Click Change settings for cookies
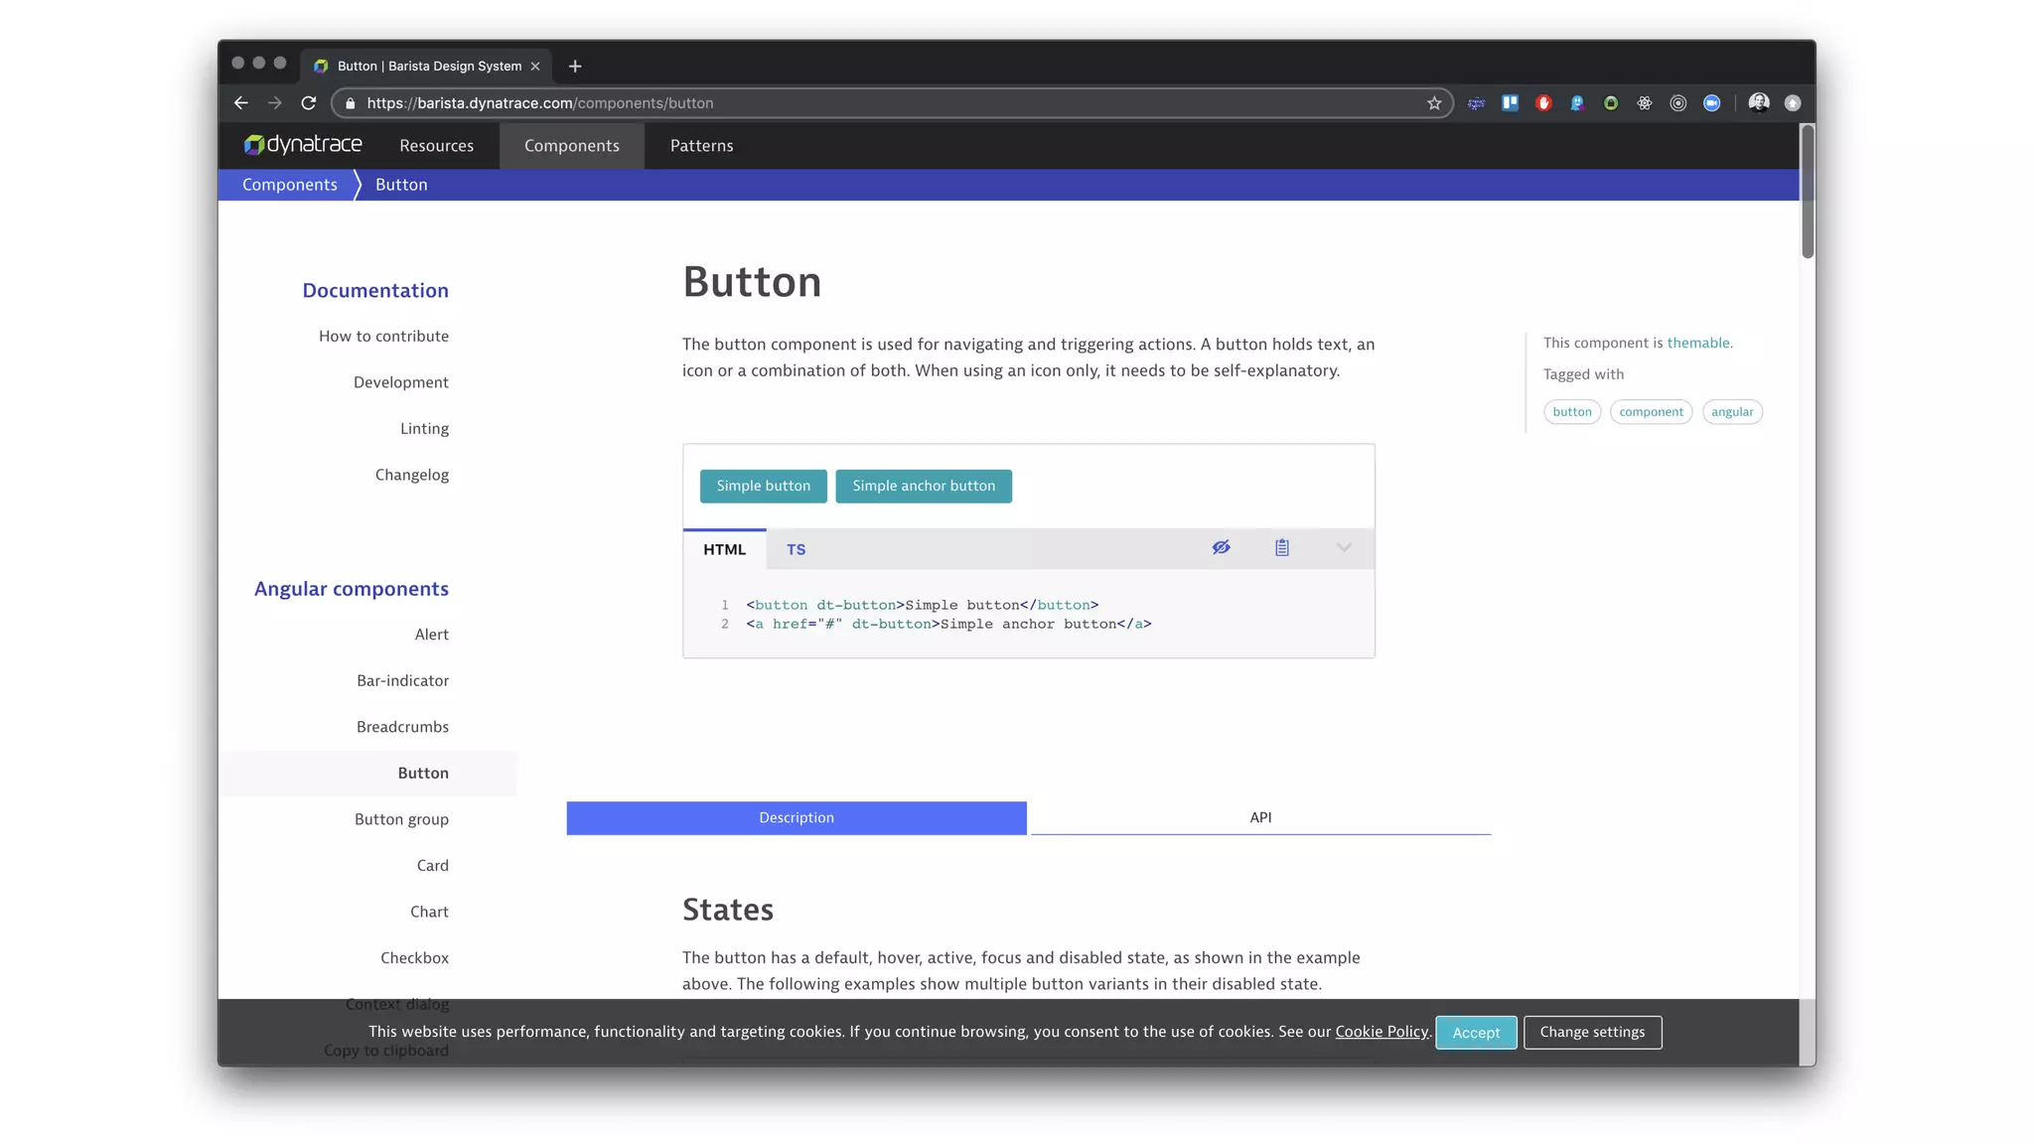The image size is (2034, 1144). coord(1592,1033)
